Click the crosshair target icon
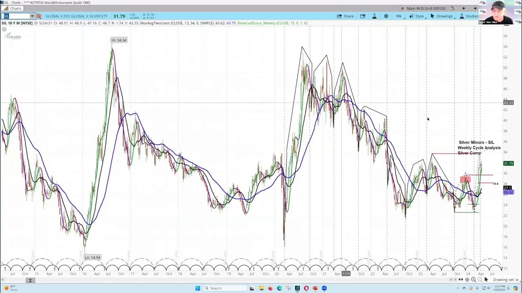 coord(467,280)
